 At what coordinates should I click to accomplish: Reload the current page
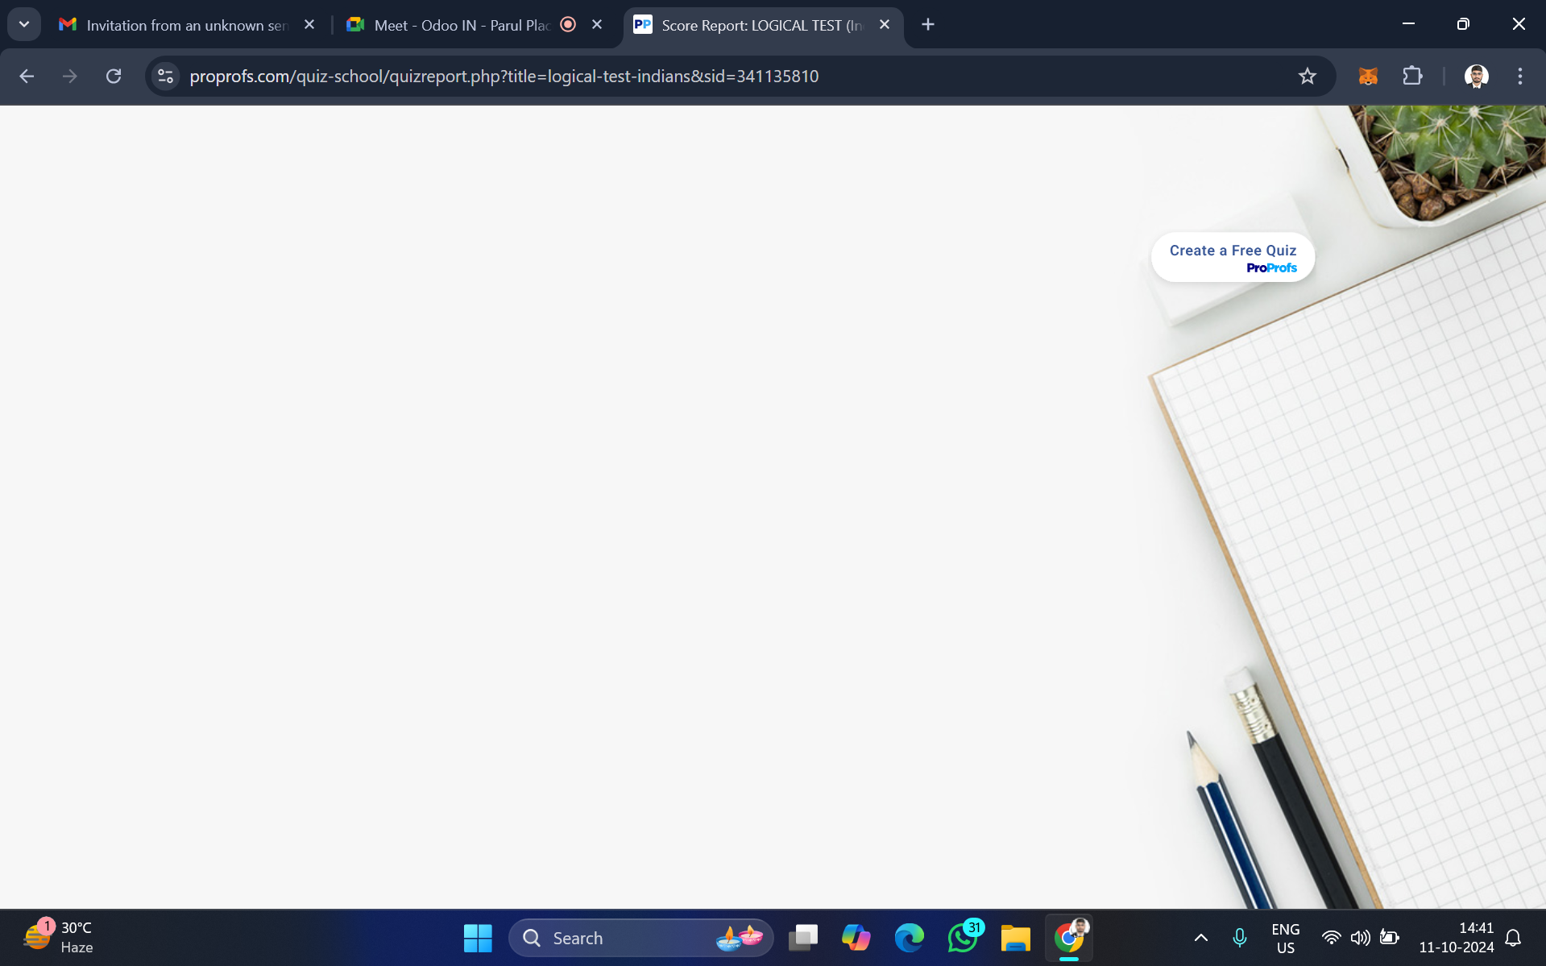tap(114, 77)
